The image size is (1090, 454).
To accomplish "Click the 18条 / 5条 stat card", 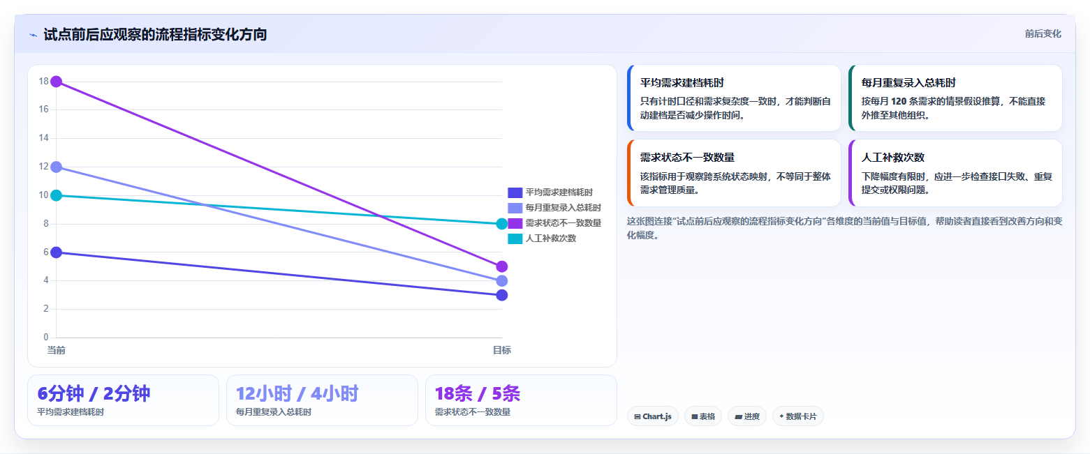I will click(x=521, y=400).
